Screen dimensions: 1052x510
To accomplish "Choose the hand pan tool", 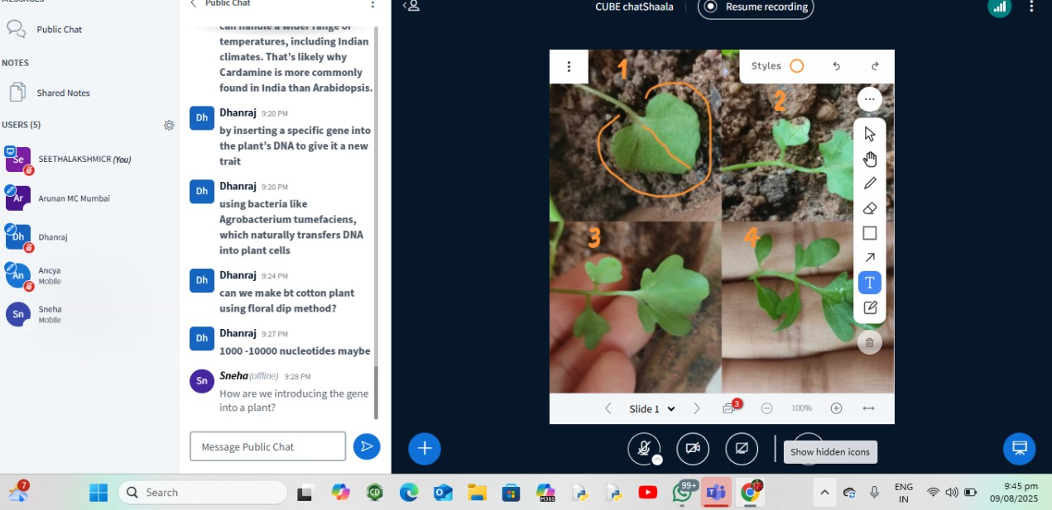I will click(869, 159).
